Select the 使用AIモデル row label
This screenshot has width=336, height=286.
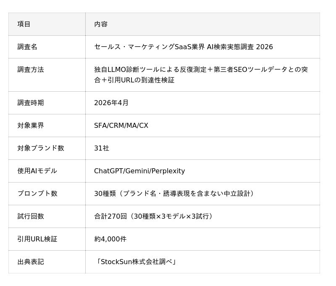coord(37,171)
